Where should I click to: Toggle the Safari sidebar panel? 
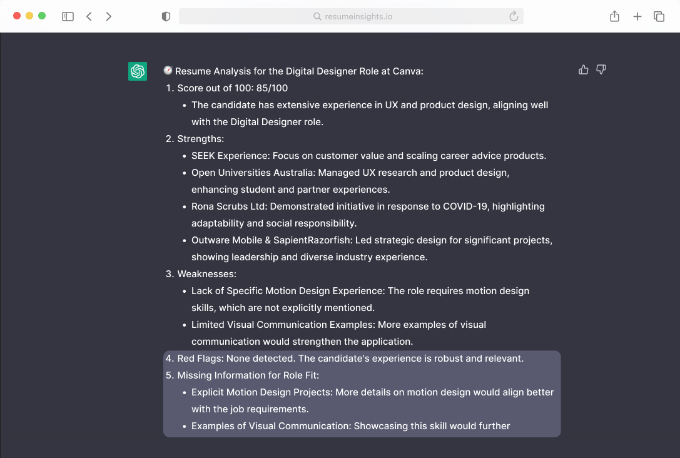point(68,17)
